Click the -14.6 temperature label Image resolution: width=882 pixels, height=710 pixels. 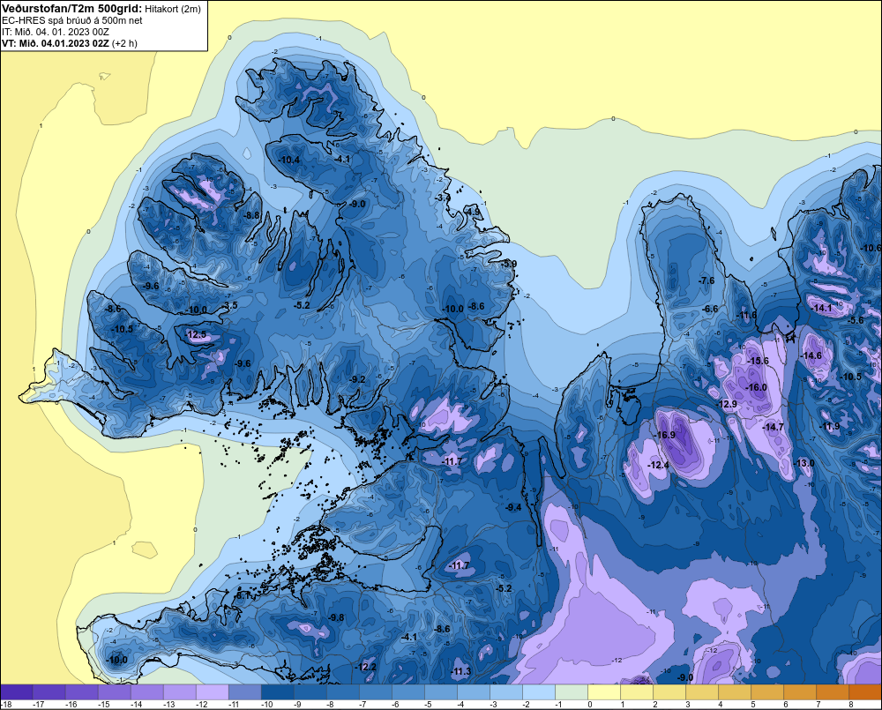tap(811, 355)
